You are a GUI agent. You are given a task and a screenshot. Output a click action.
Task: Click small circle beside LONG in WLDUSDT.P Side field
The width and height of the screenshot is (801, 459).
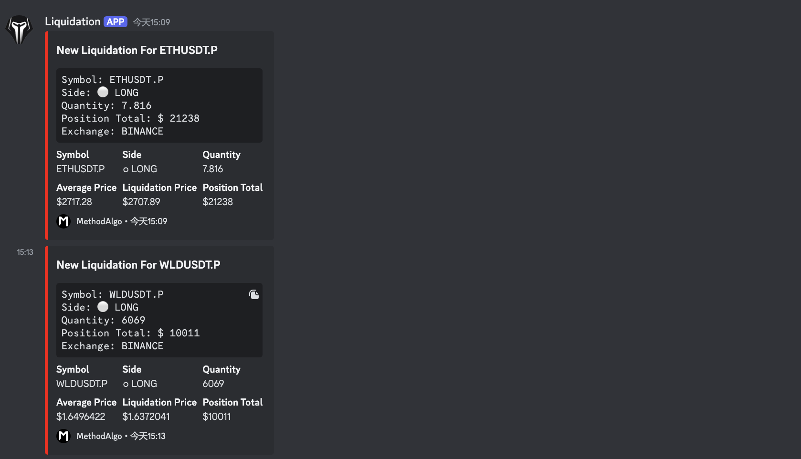(126, 384)
